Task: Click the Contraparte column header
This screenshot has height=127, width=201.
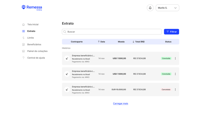Action: (x=76, y=42)
